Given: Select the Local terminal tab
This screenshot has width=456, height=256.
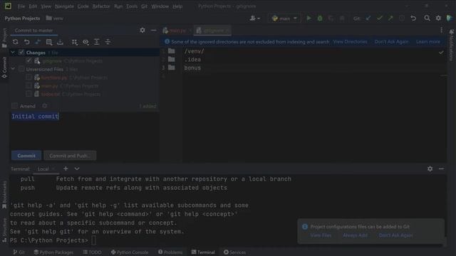Looking at the screenshot, I should [x=43, y=169].
